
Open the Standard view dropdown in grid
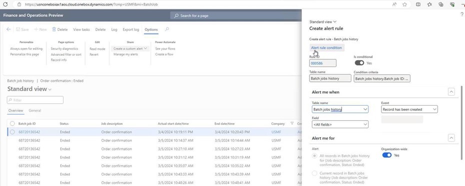[29, 89]
